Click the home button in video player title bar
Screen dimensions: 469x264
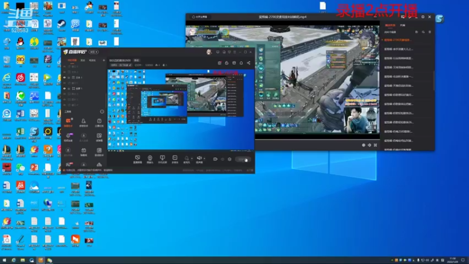[199, 17]
